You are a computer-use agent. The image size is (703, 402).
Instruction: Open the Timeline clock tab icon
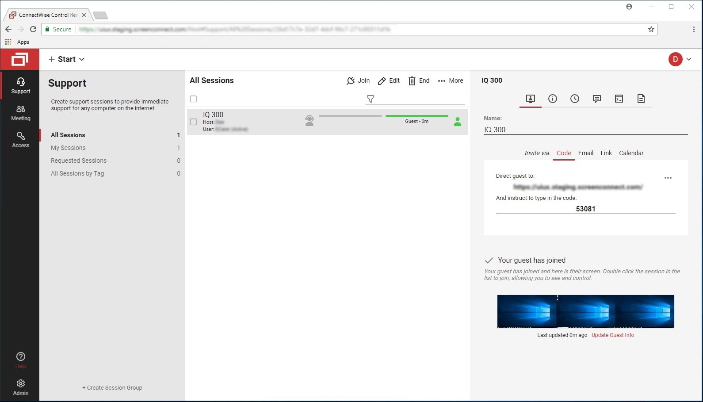point(575,99)
